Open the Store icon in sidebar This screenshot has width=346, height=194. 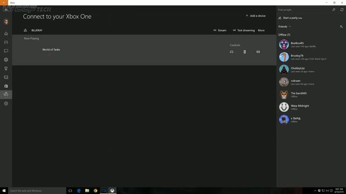[6, 86]
